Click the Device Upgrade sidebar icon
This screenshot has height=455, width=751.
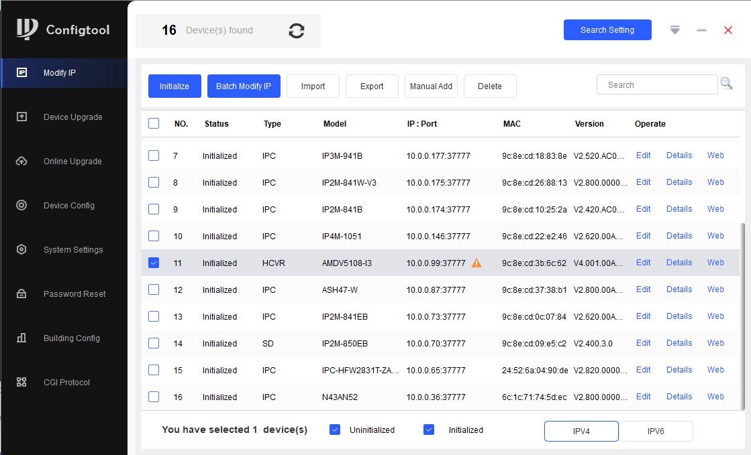pyautogui.click(x=21, y=117)
